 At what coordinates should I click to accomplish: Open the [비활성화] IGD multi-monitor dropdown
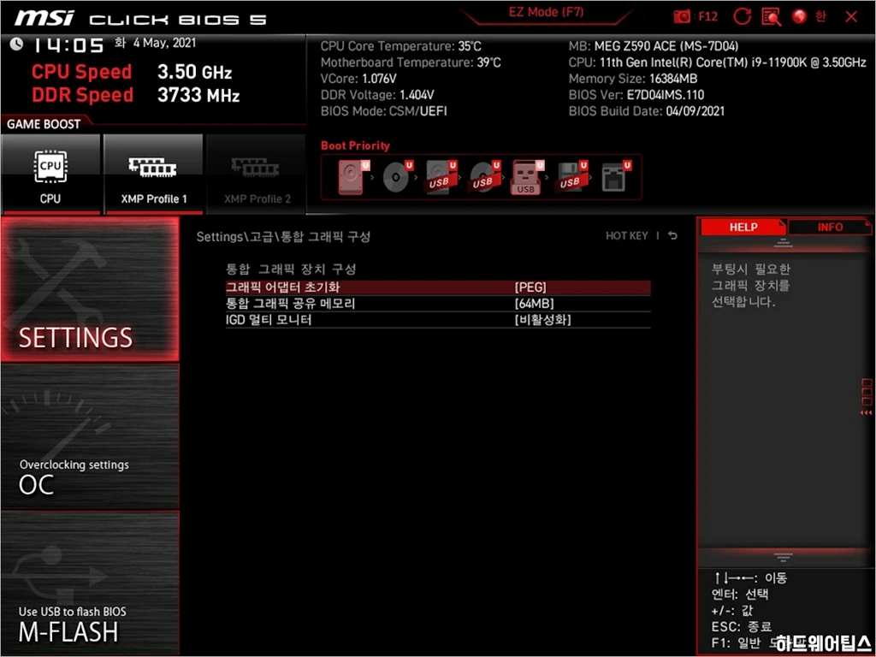click(x=542, y=320)
